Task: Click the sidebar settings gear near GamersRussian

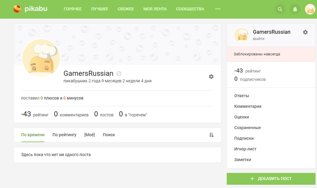Action: coord(305,32)
